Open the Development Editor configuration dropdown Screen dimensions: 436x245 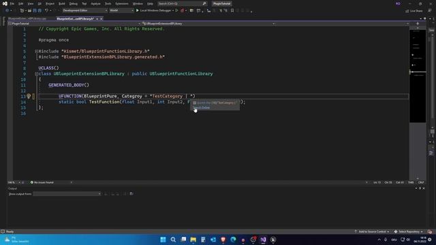[84, 11]
